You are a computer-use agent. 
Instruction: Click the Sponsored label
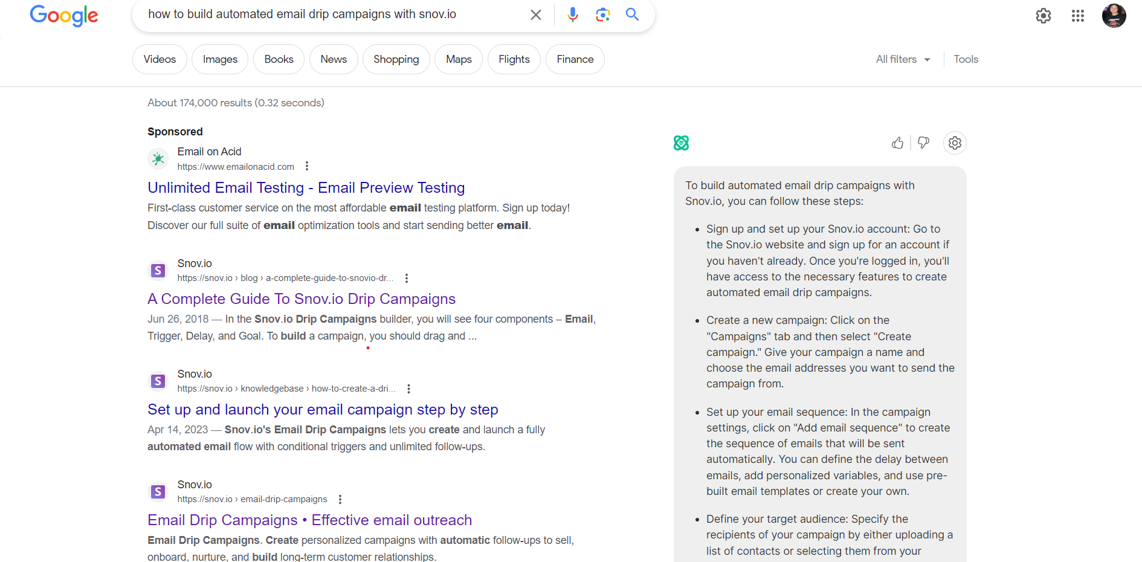pyautogui.click(x=175, y=132)
